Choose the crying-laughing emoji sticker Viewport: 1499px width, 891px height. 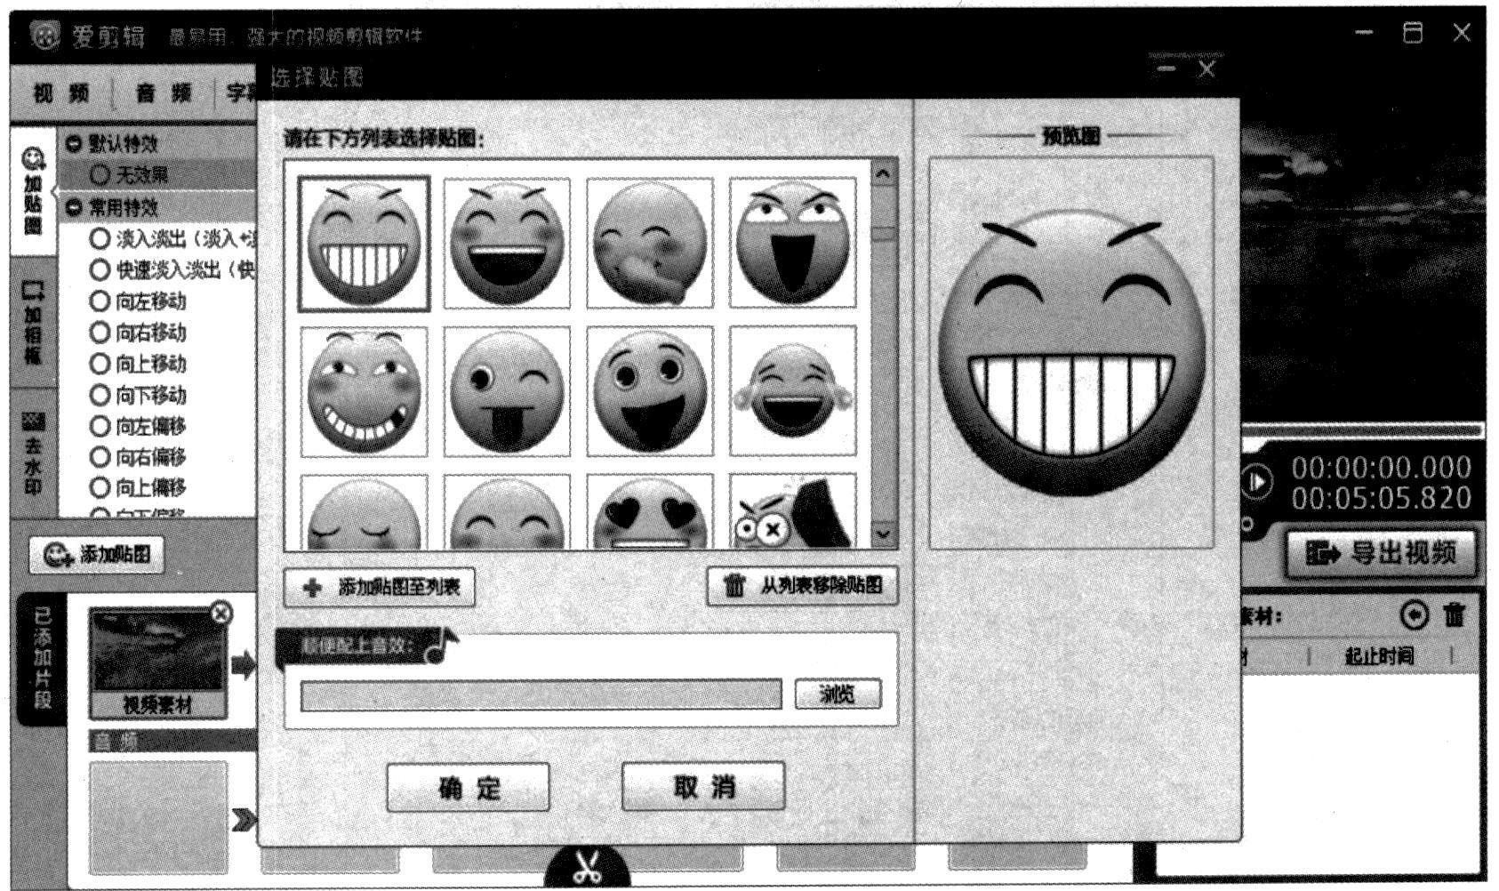[792, 391]
